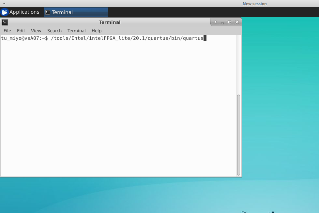Minimize the Terminal window
319x213 pixels.
pos(222,22)
